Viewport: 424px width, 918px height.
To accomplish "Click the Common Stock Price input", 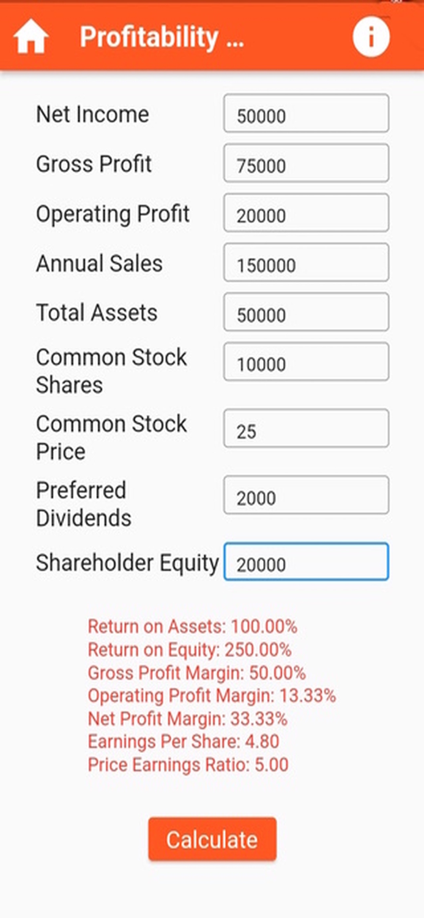I will 306,429.
